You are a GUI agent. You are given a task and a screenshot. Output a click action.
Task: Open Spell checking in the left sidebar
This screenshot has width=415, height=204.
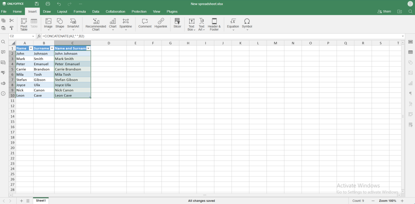coord(3,72)
